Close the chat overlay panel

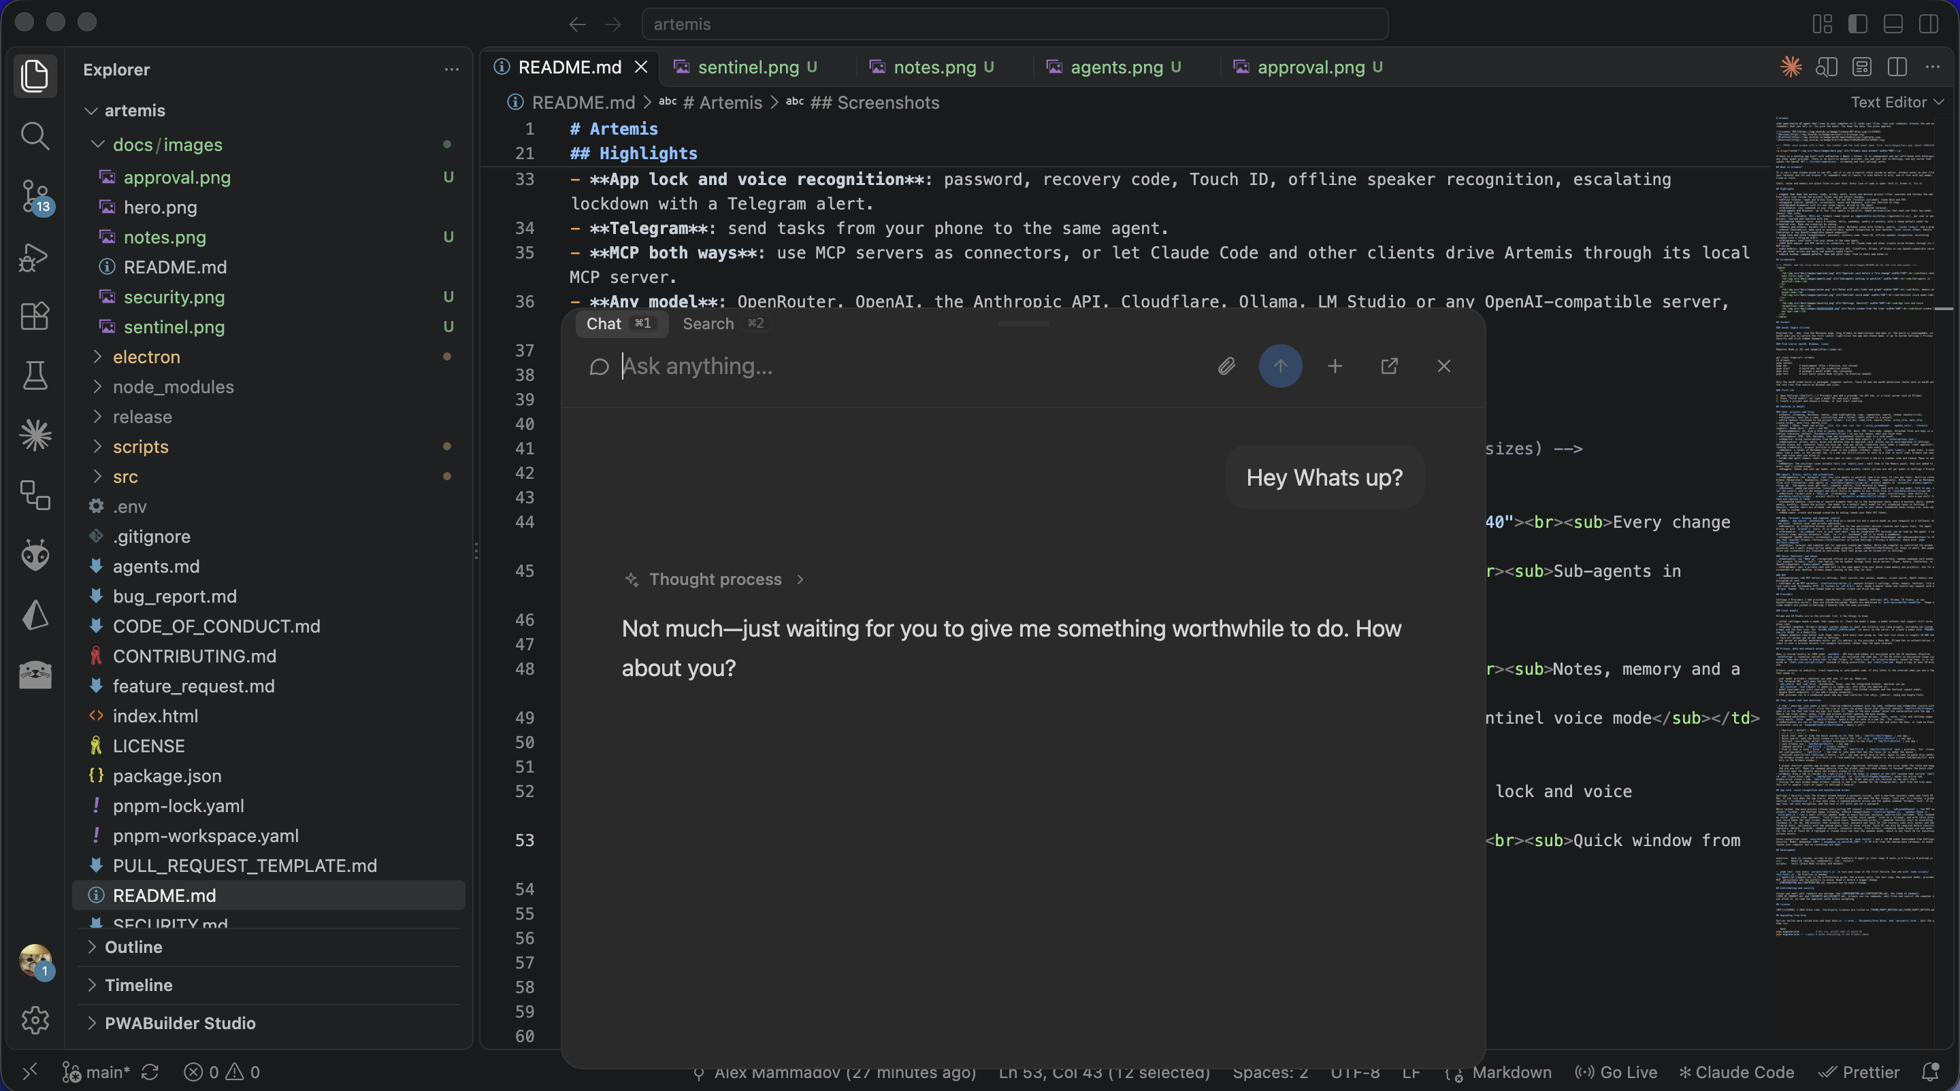[1443, 367]
